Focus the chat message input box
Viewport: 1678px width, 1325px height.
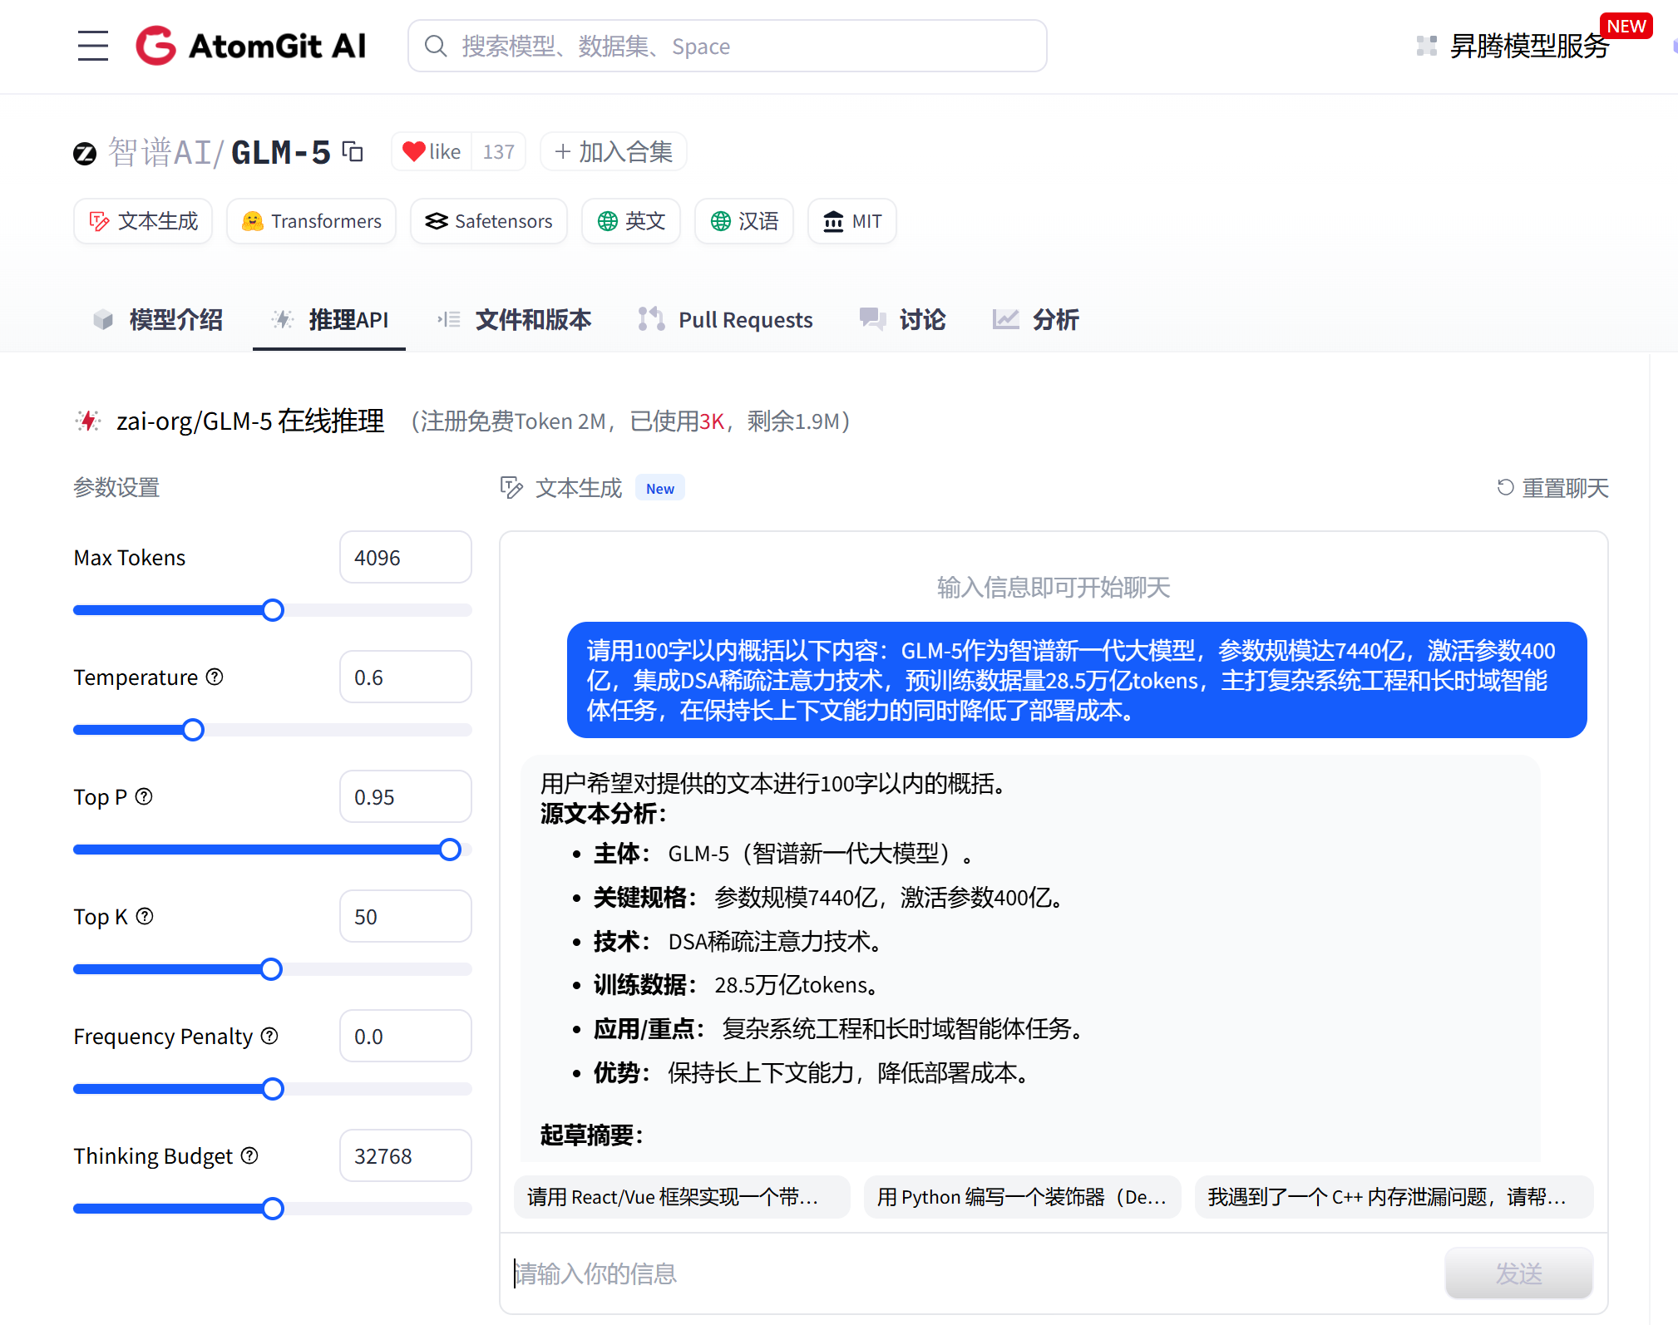tap(973, 1273)
